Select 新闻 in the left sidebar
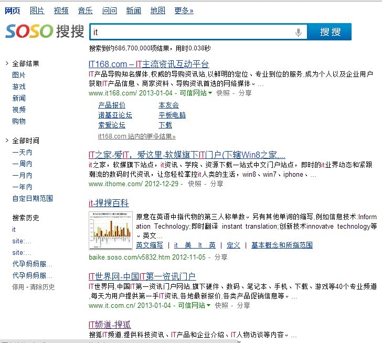Image resolution: width=382 pixels, height=343 pixels. pos(19,98)
